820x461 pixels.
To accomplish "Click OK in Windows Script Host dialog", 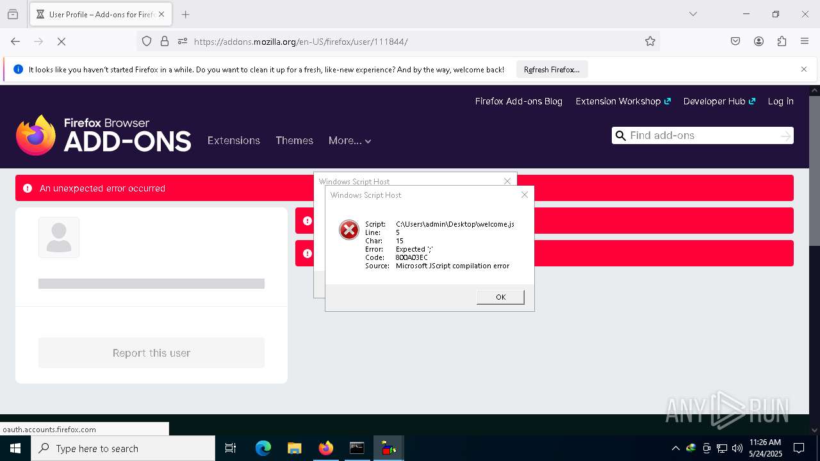I will [500, 297].
